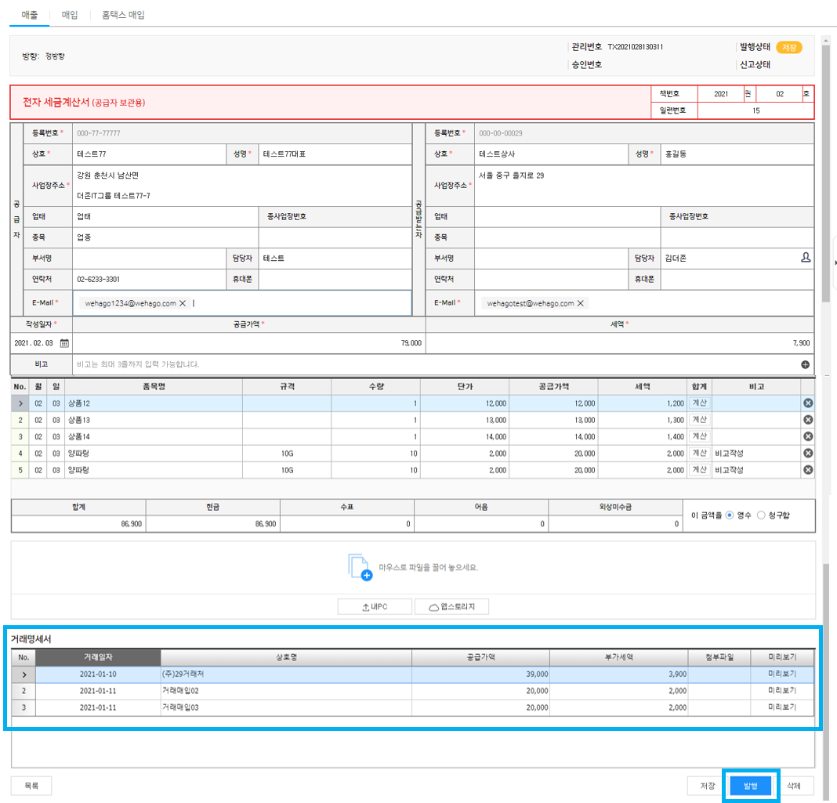The height and width of the screenshot is (803, 837).
Task: Click the file attachment drop icon
Action: click(360, 567)
